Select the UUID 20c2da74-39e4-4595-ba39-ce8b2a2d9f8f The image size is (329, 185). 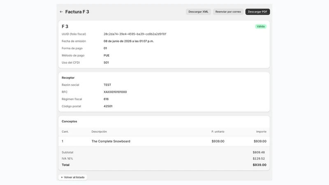[135, 34]
